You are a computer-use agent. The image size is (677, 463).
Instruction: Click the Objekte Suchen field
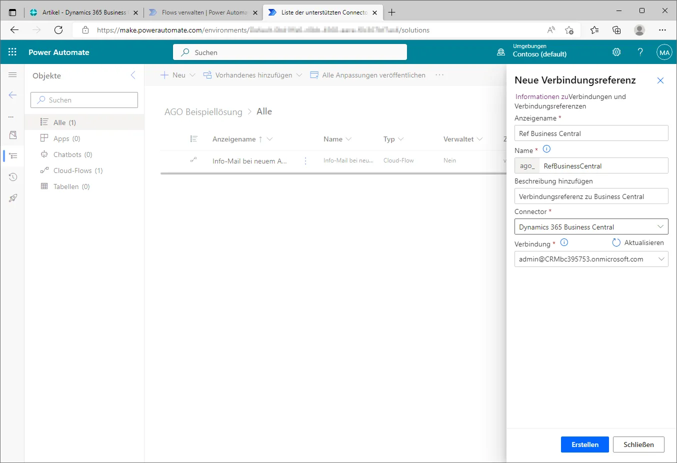(84, 100)
